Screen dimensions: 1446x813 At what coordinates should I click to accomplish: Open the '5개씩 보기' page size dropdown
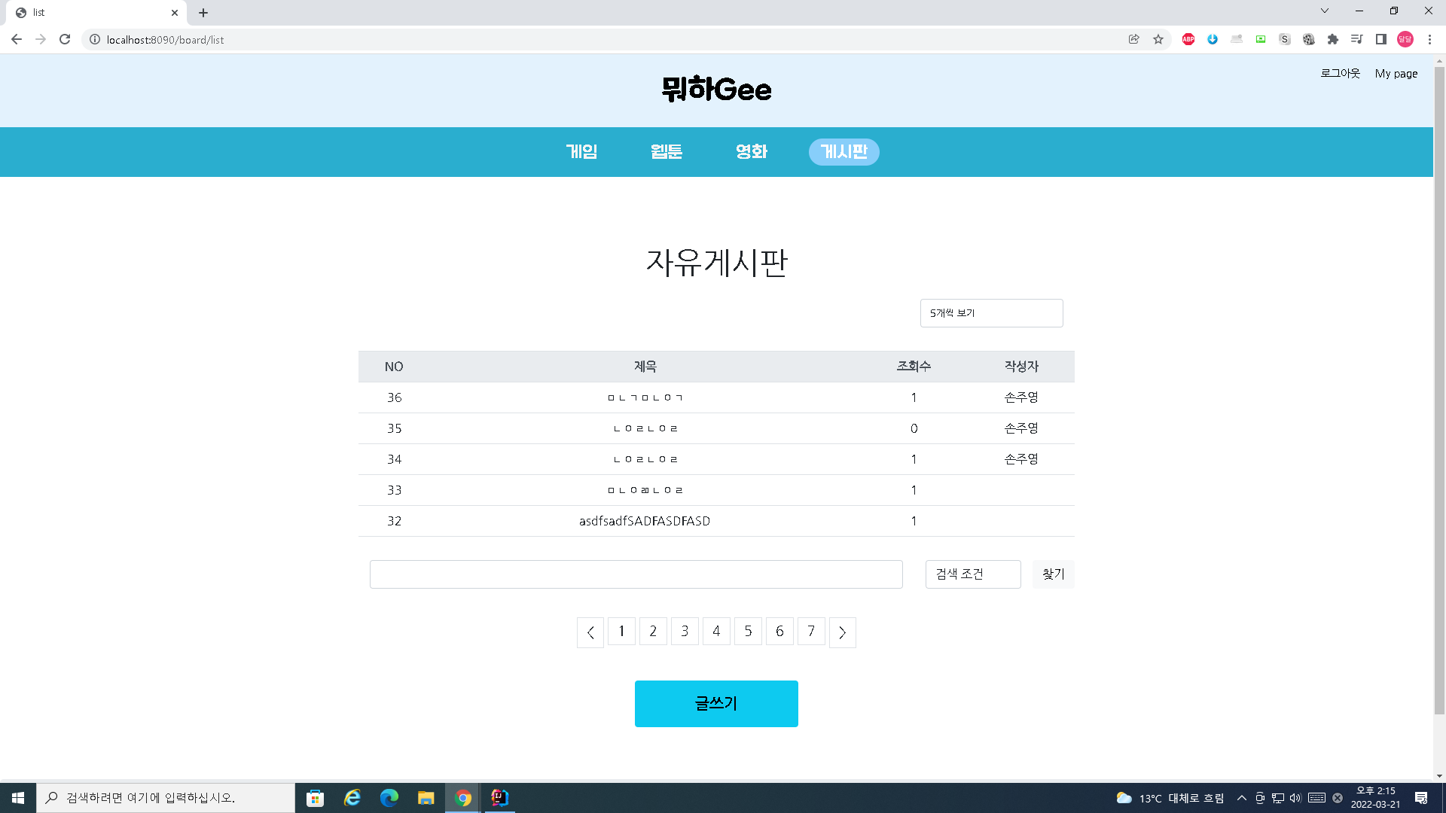pyautogui.click(x=991, y=312)
